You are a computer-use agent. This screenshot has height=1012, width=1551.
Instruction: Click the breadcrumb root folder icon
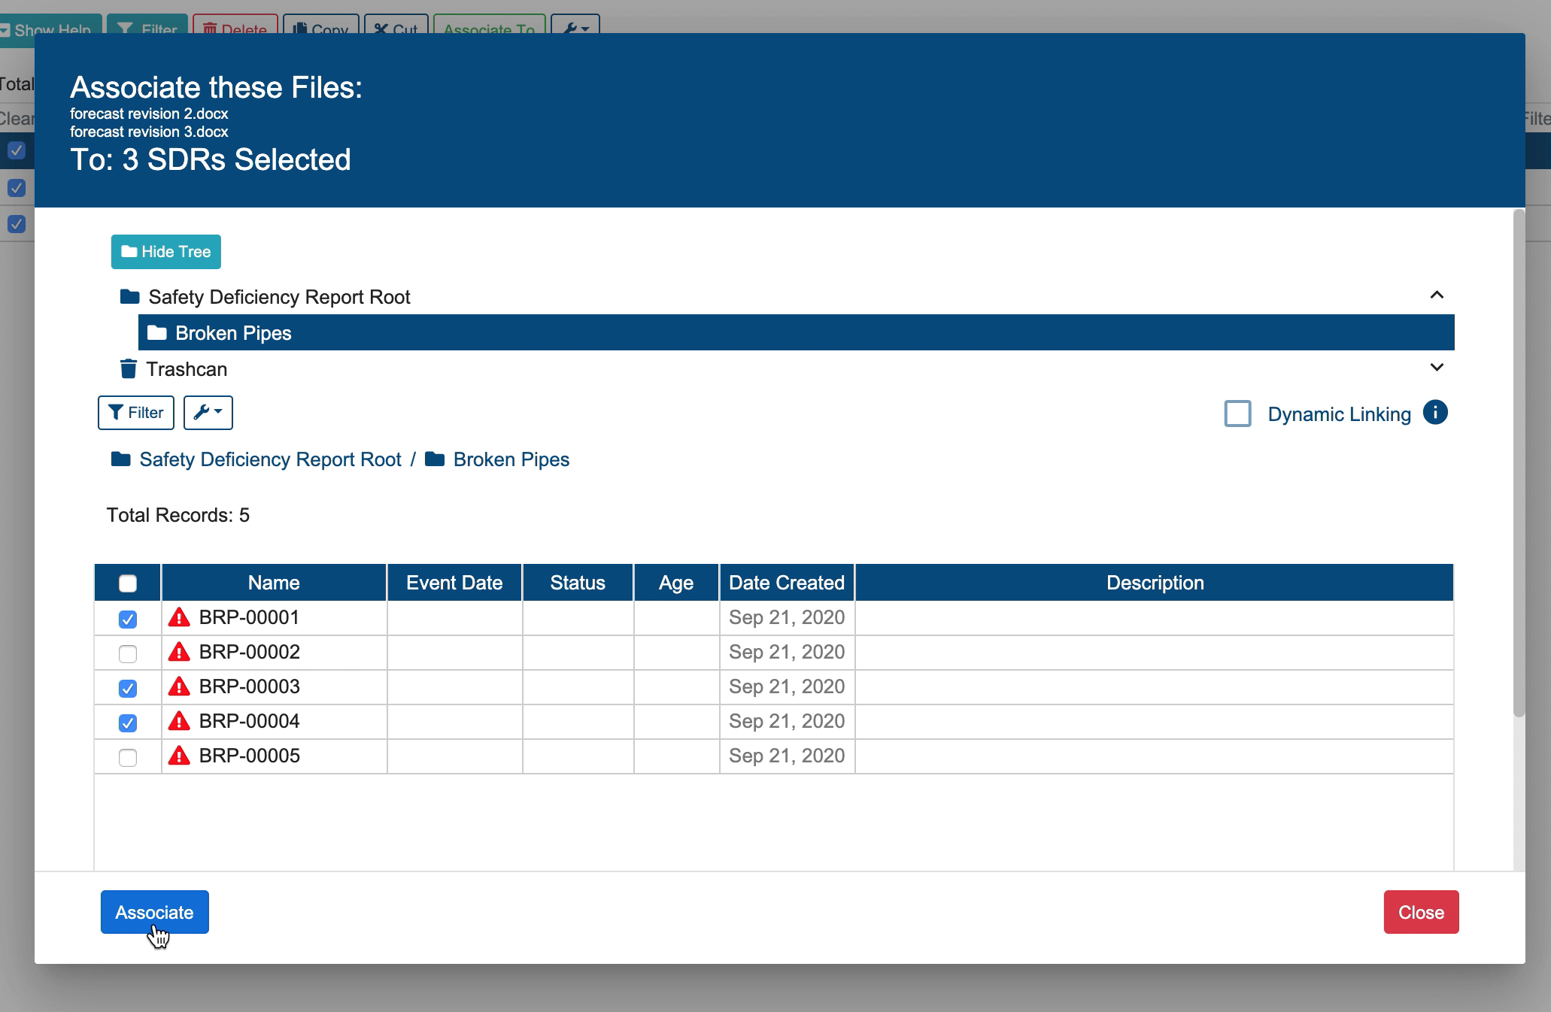(120, 459)
